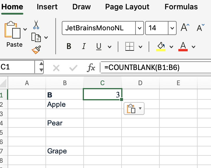This screenshot has height=168, width=211.
Task: Cancel formula entry with X icon
Action: pyautogui.click(x=56, y=68)
